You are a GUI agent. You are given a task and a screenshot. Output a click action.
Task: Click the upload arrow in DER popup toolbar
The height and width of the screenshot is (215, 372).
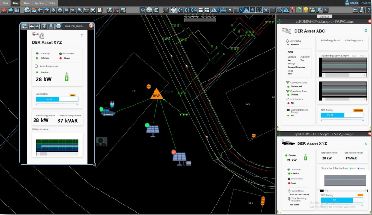[44, 26]
